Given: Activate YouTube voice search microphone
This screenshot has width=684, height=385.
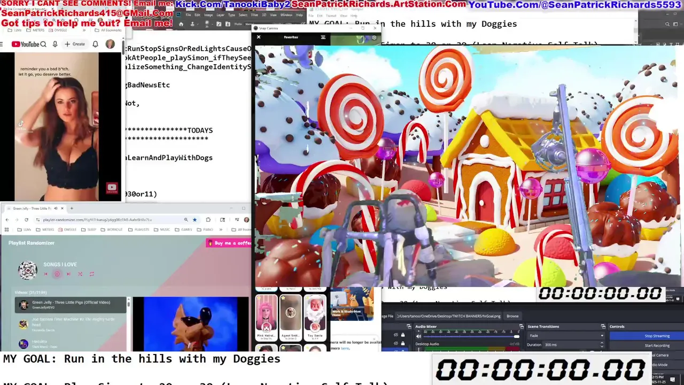Looking at the screenshot, I should coord(56,44).
